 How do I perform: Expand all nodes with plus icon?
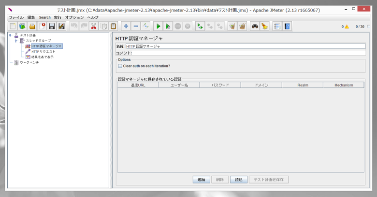pos(126,26)
